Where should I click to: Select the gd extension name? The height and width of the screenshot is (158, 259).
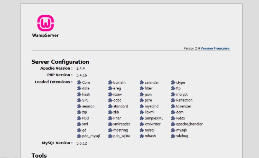[84, 130]
